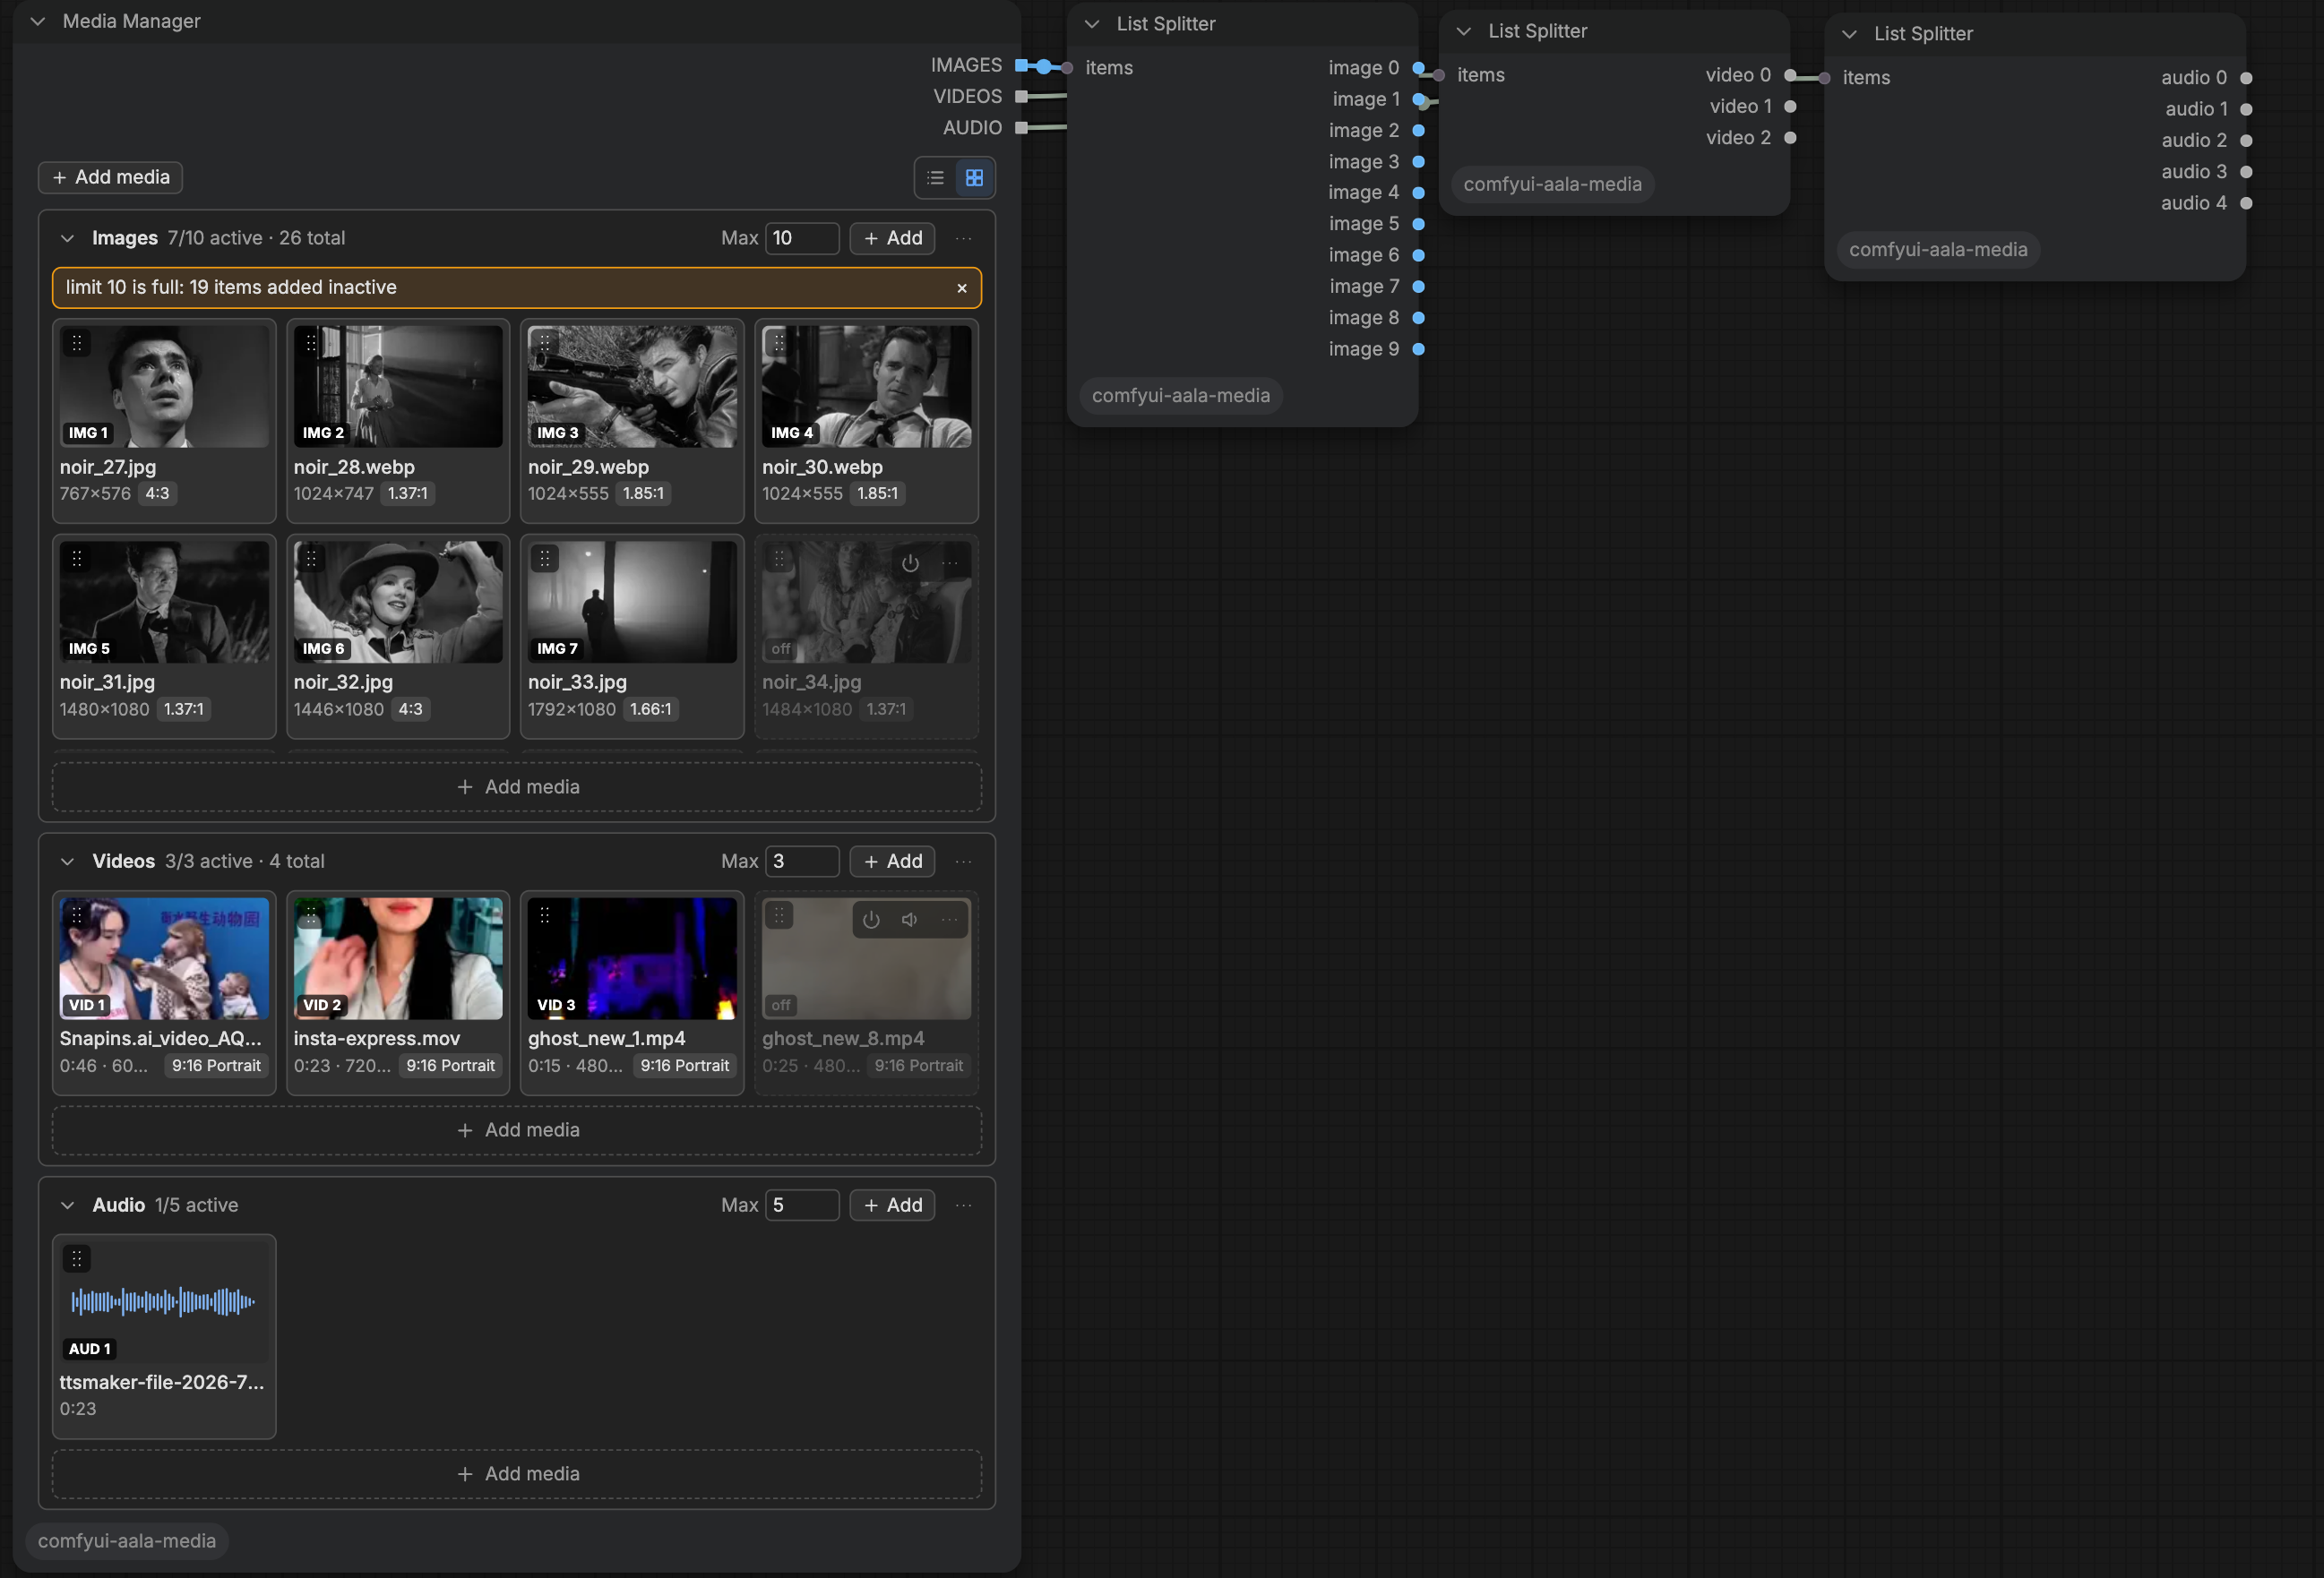This screenshot has height=1578, width=2324.
Task: Click Add button in Audio header
Action: (892, 1205)
